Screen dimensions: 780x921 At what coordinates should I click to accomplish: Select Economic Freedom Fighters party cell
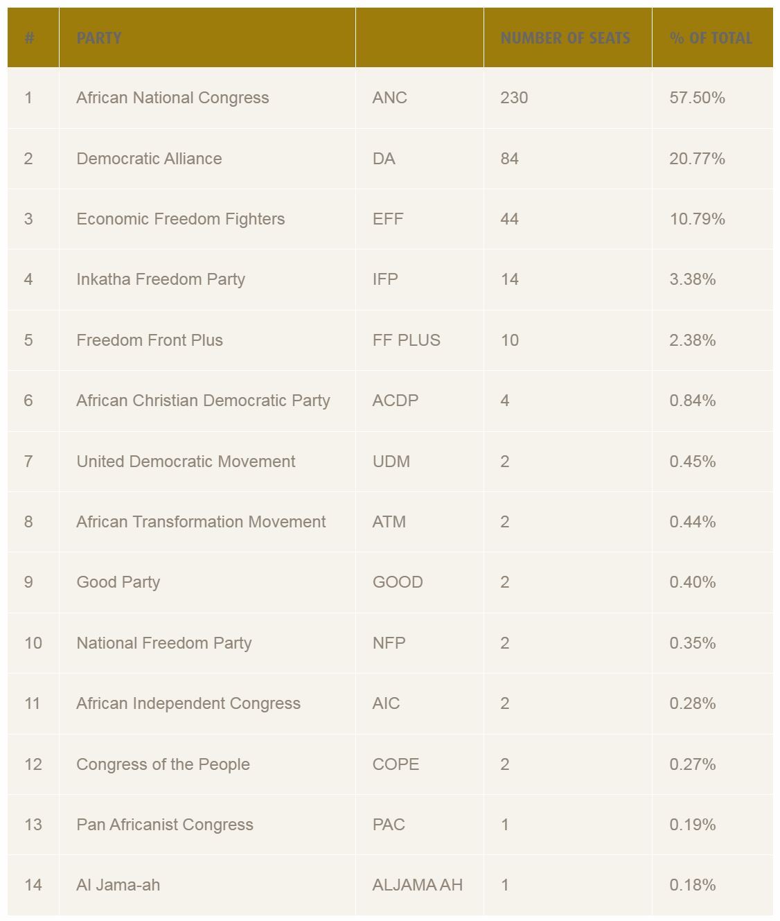pyautogui.click(x=180, y=219)
